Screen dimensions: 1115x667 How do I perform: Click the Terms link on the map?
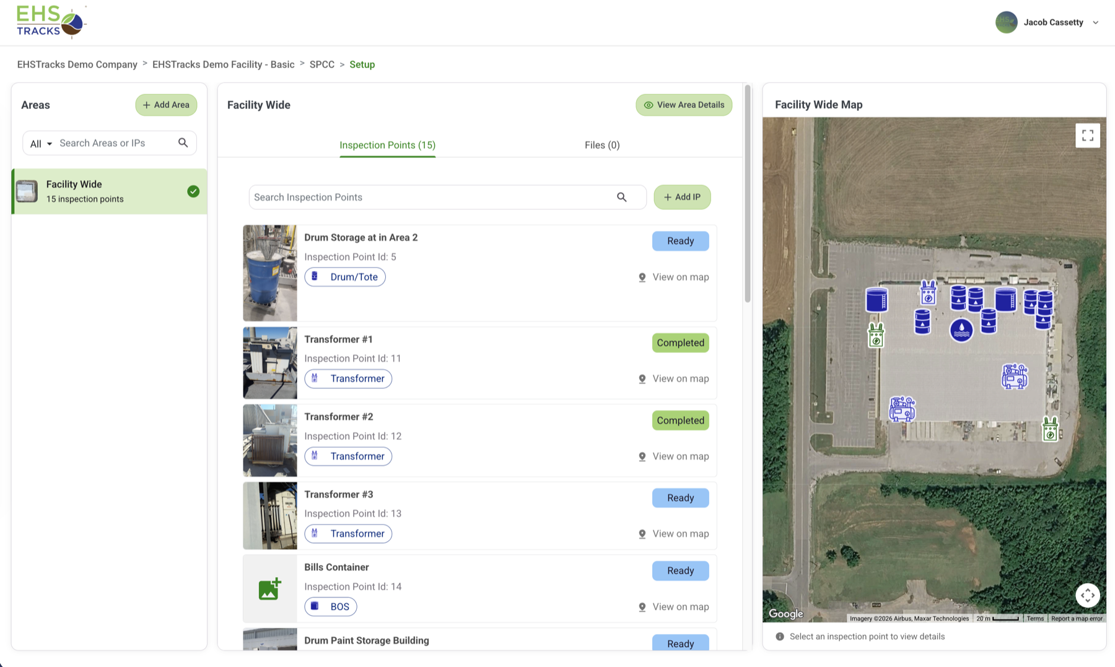coord(1035,618)
